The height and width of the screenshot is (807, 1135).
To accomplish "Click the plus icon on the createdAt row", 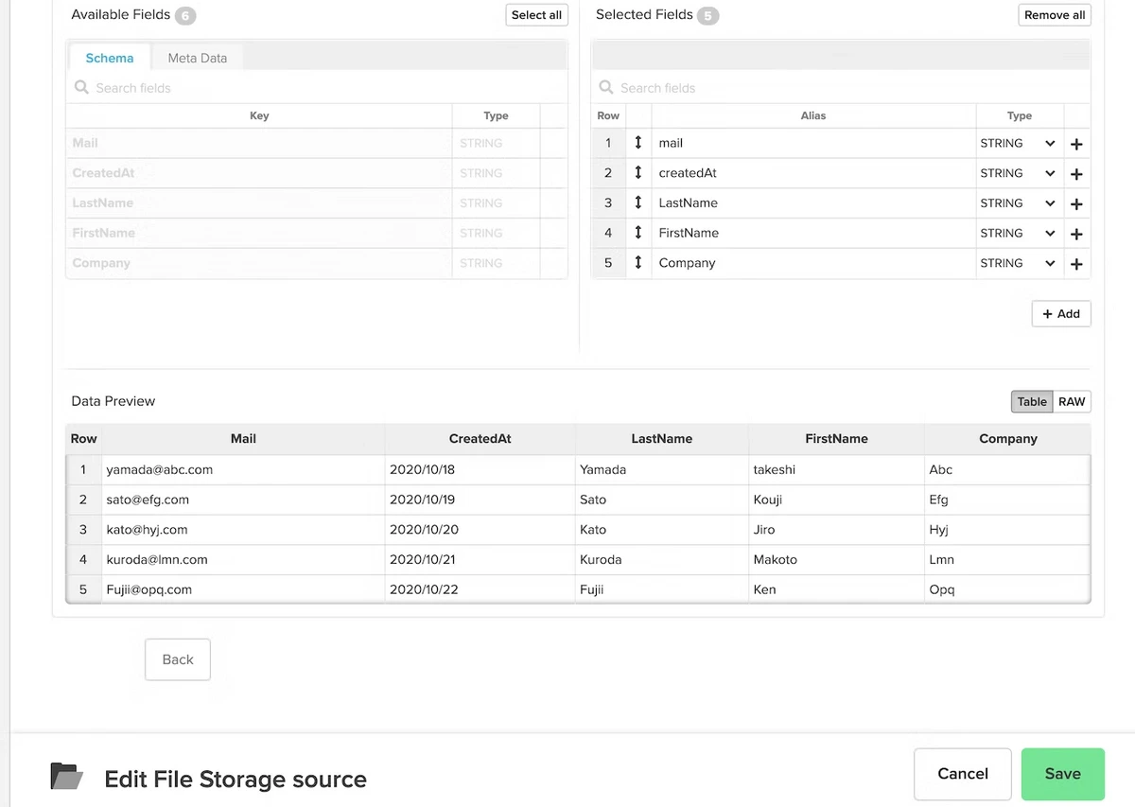I will point(1076,174).
